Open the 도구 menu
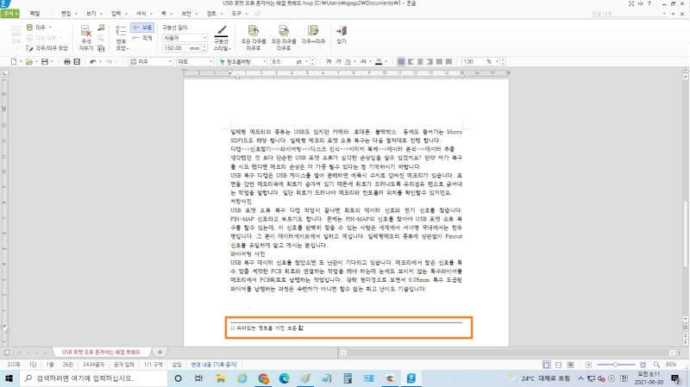The height and width of the screenshot is (387, 690). pyautogui.click(x=236, y=14)
